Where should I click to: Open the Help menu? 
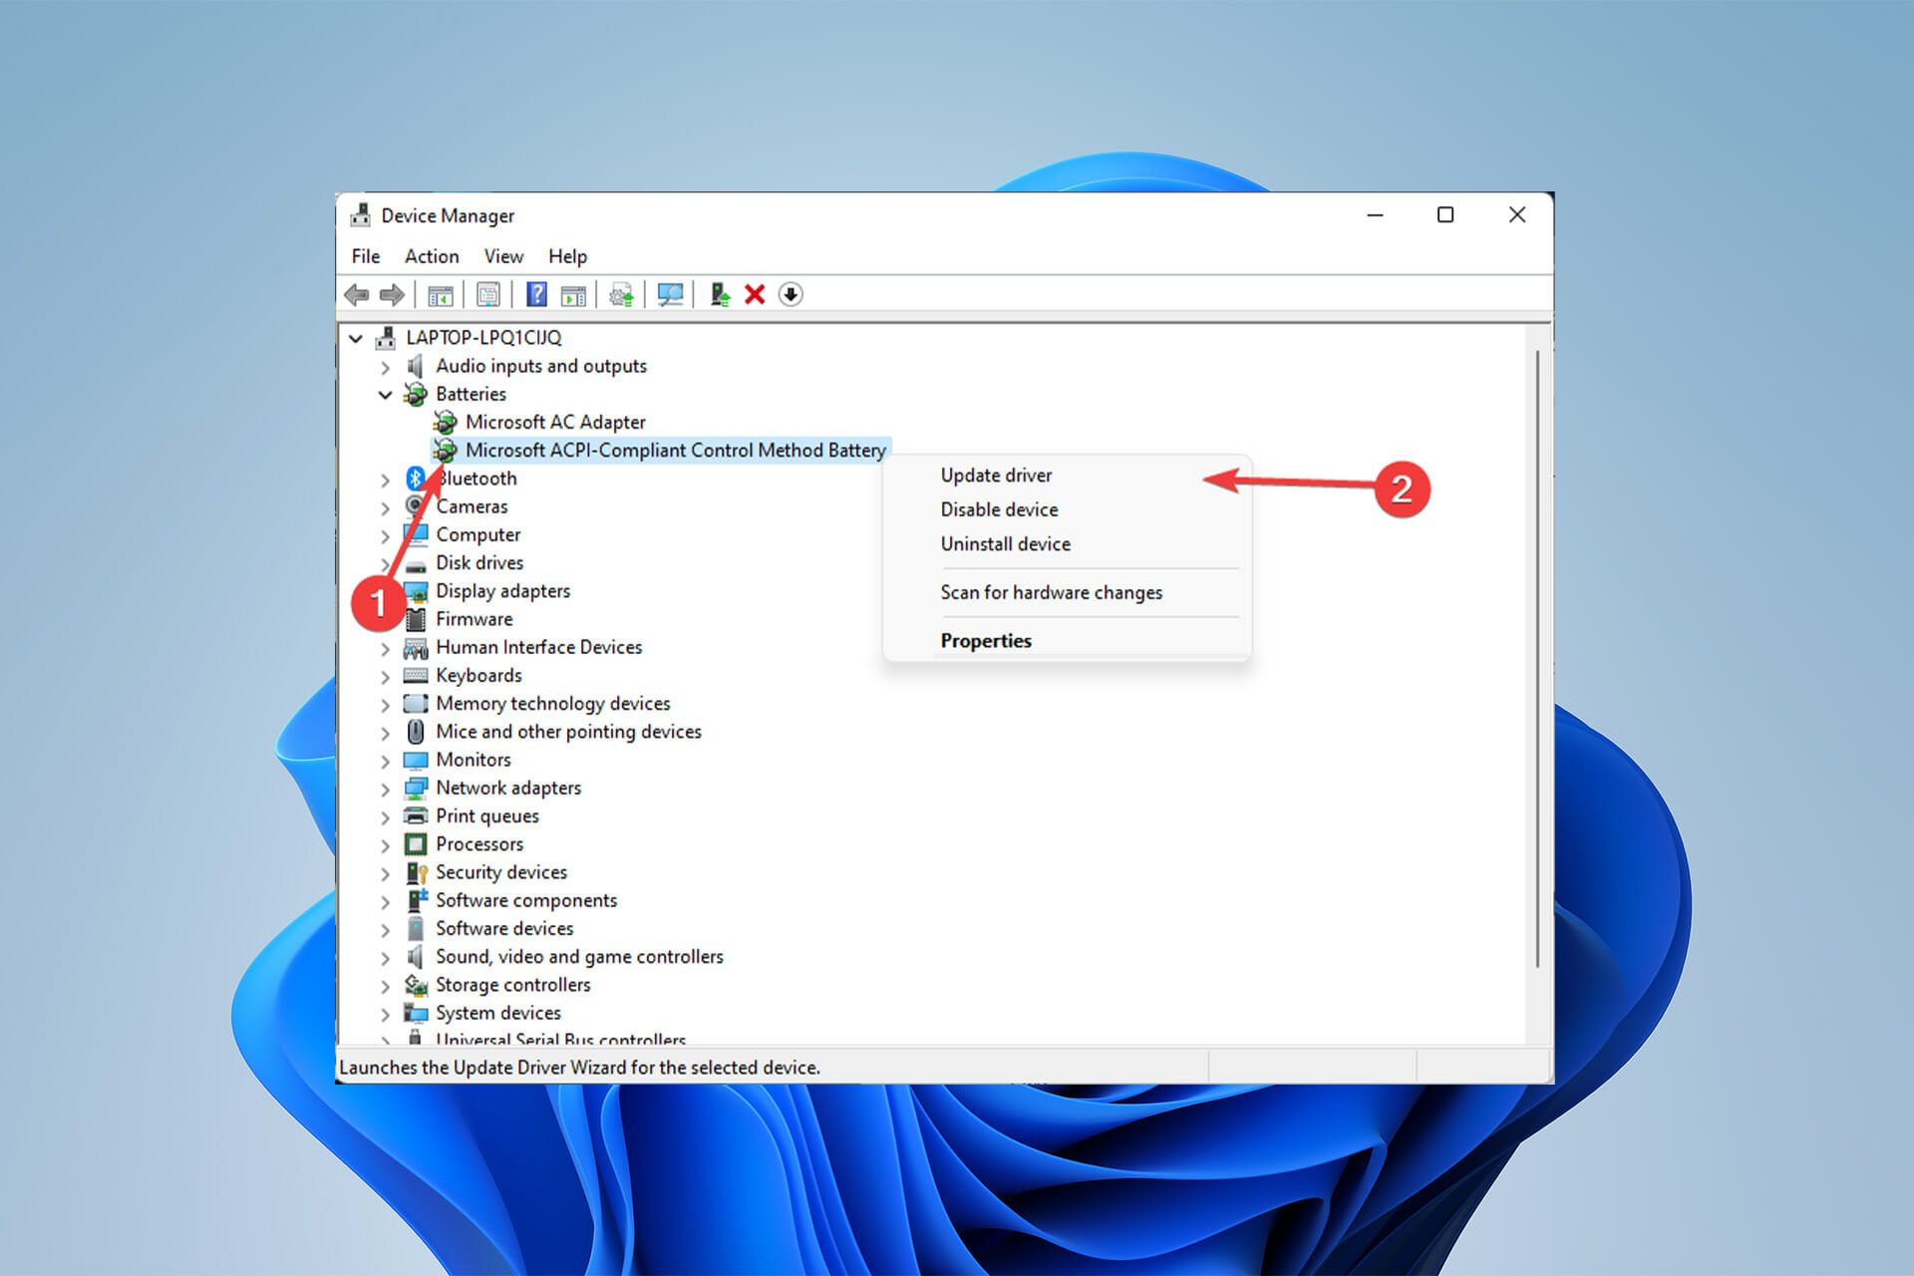pyautogui.click(x=567, y=256)
